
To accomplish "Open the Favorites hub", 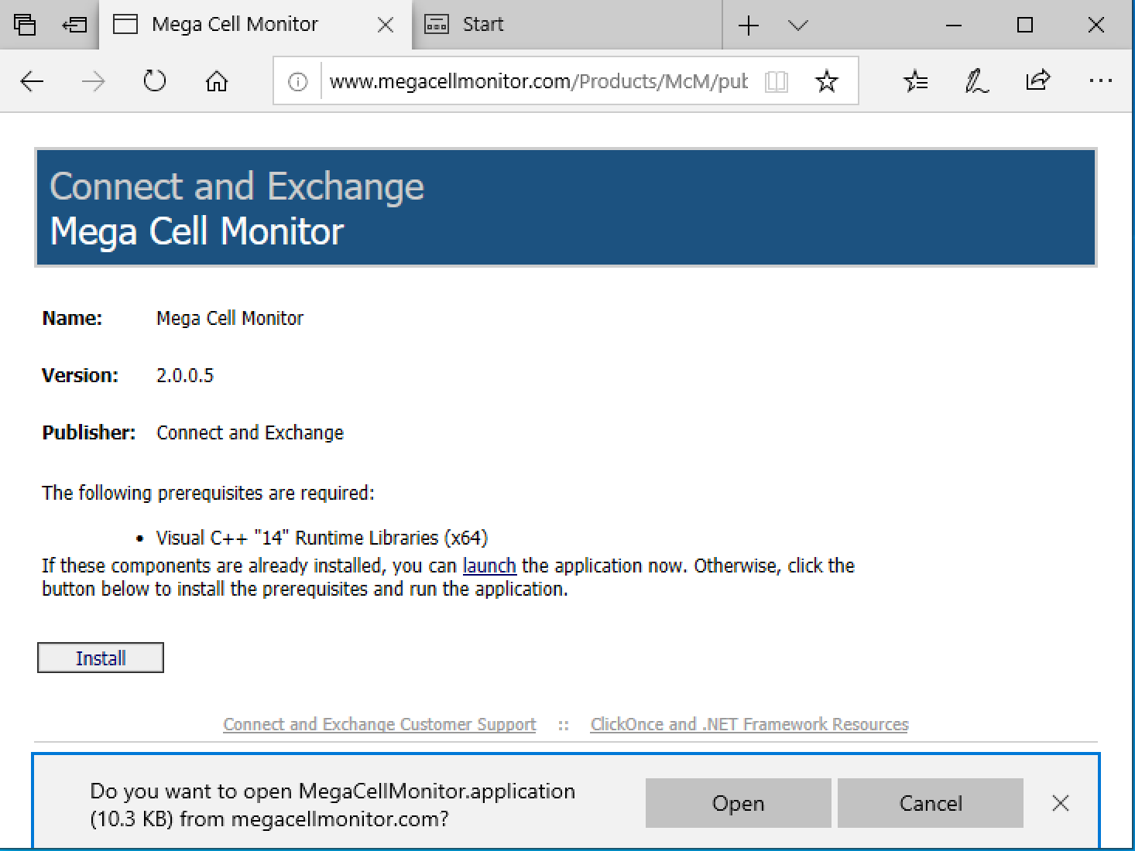I will 915,80.
